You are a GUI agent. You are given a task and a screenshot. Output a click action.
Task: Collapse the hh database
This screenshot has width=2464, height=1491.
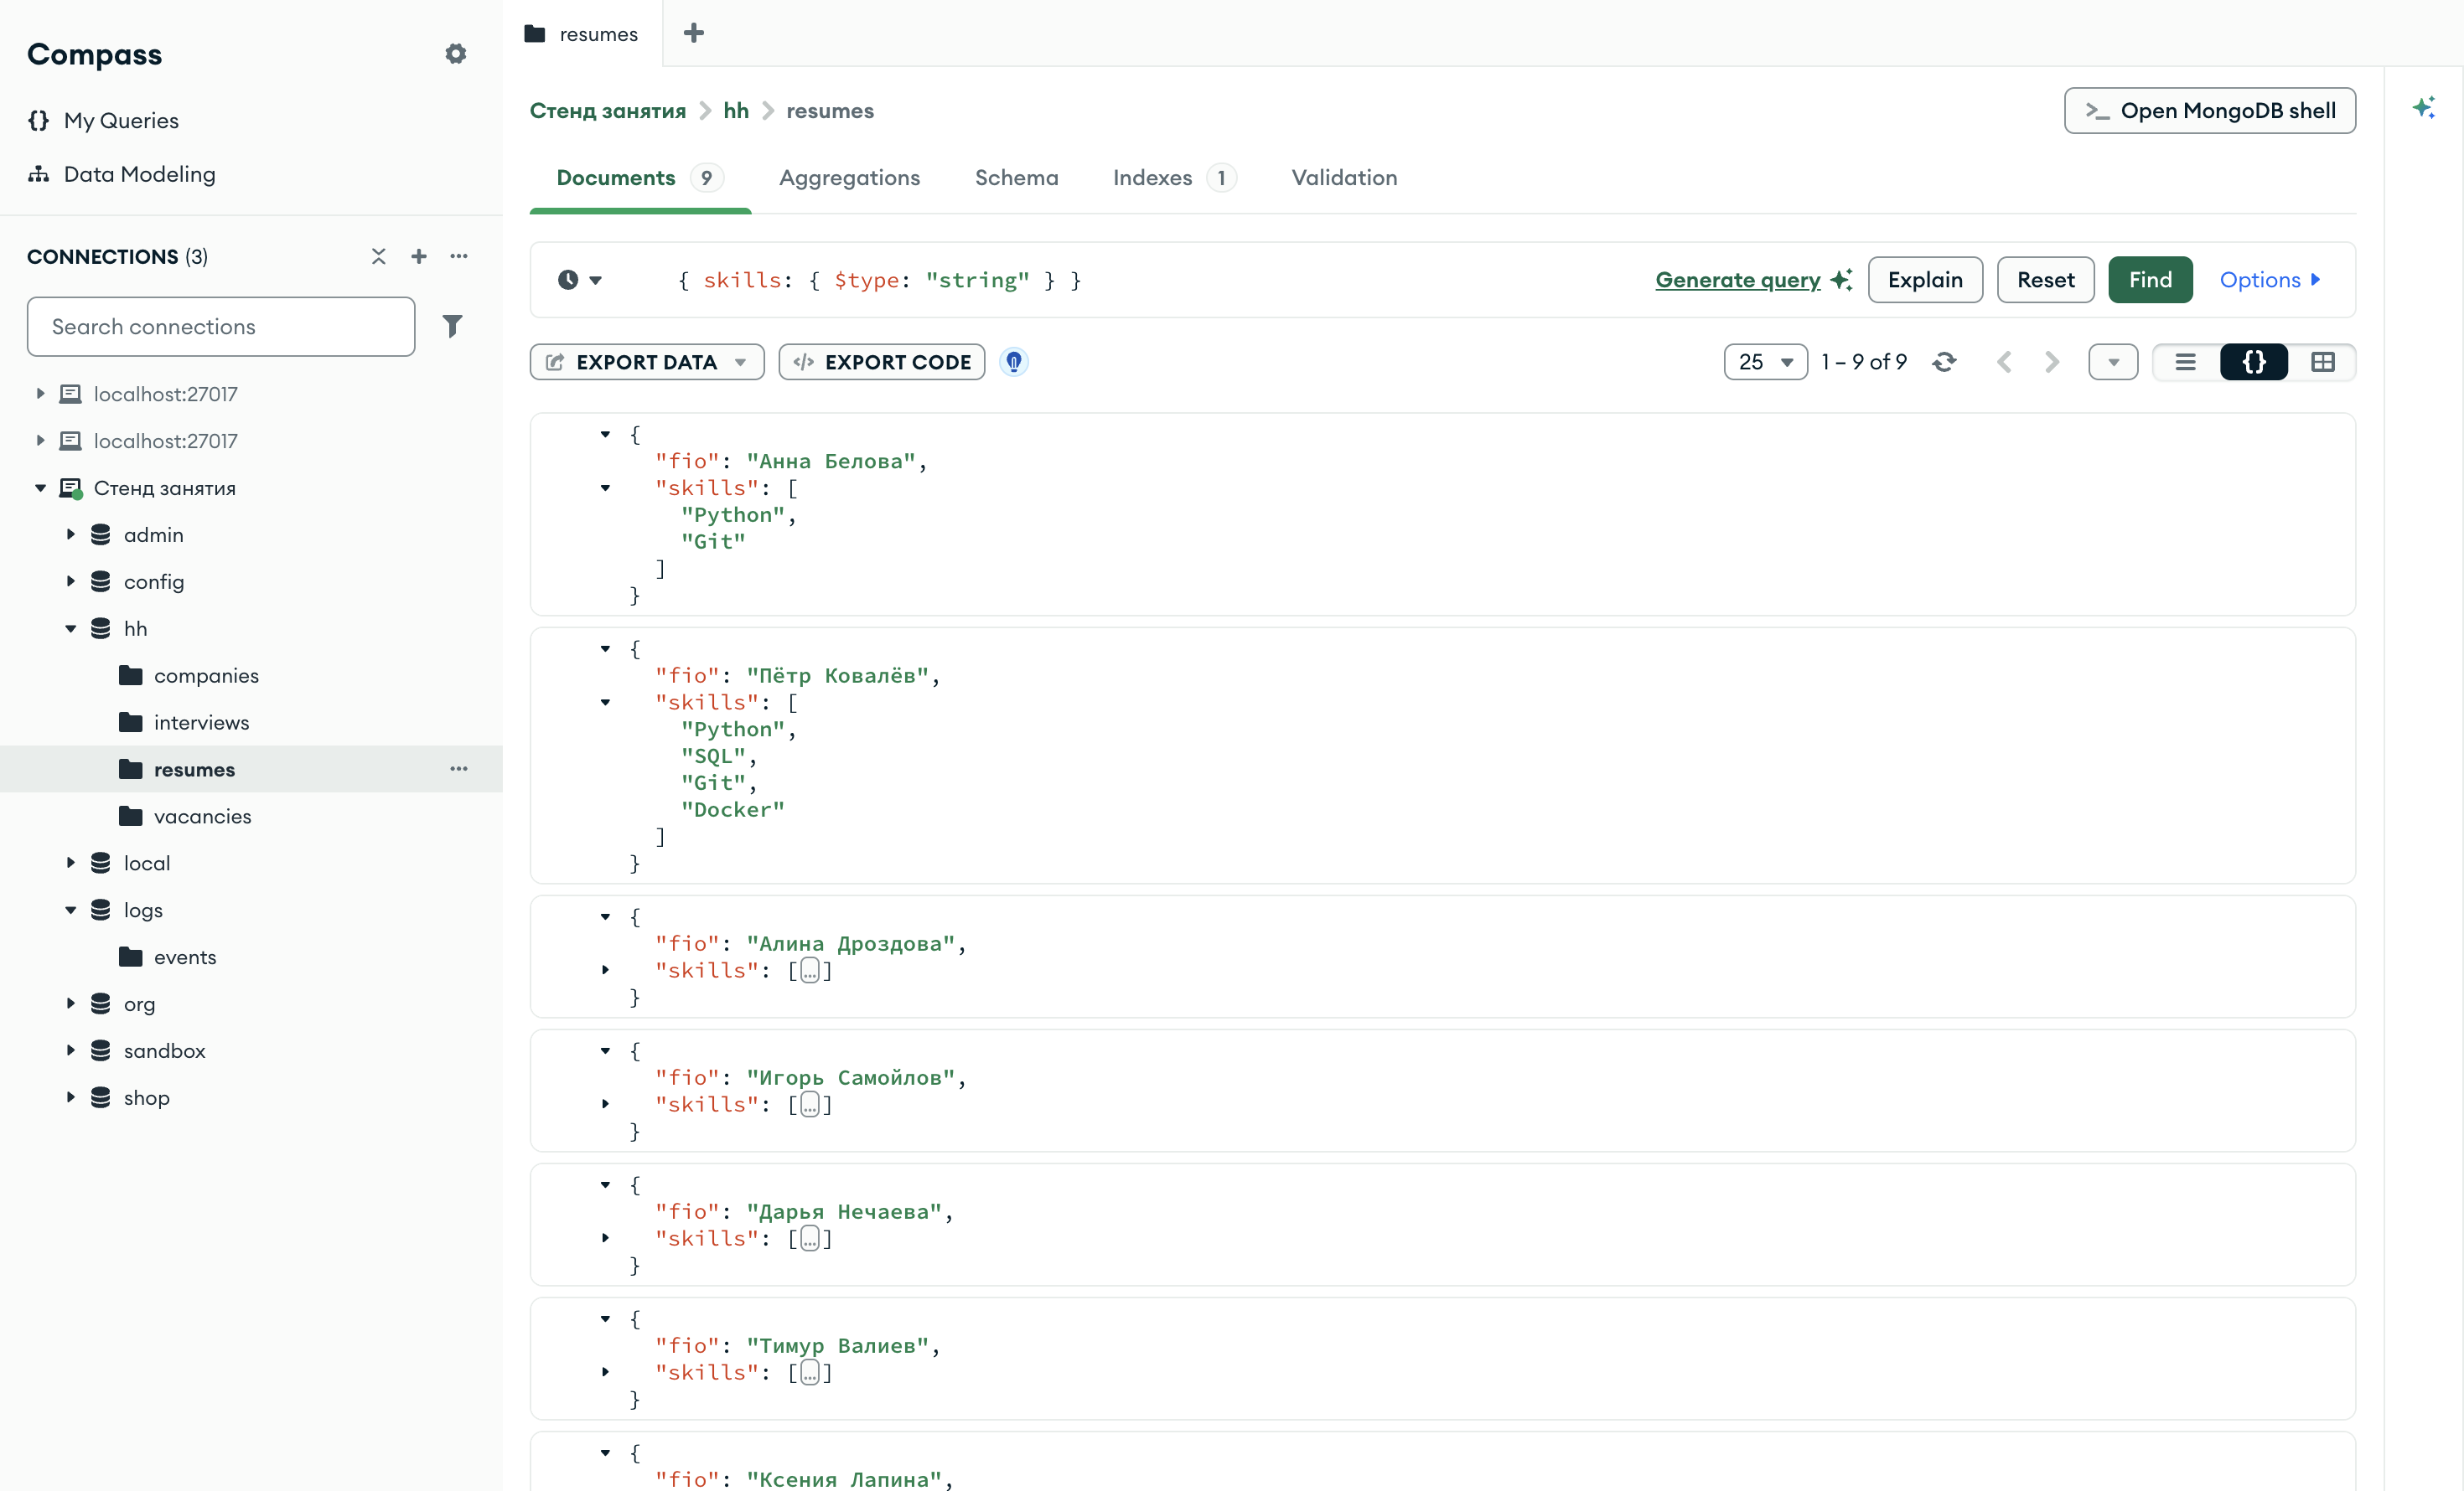coord(71,628)
